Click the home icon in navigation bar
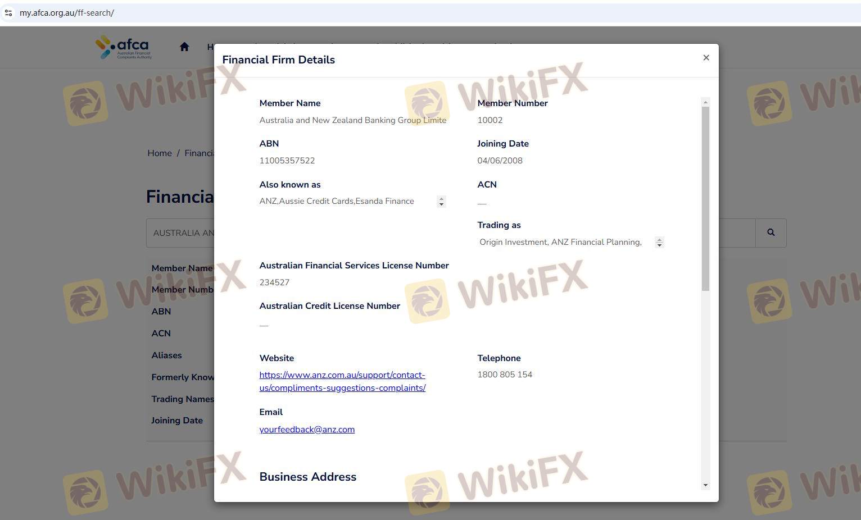This screenshot has width=861, height=520. [184, 47]
